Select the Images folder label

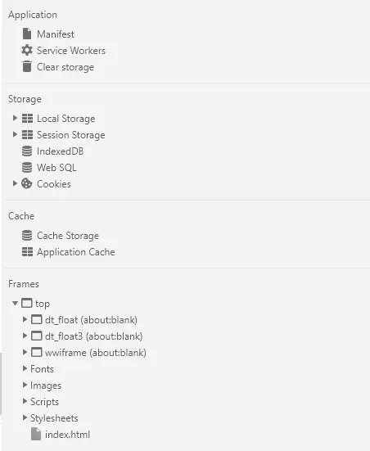tap(46, 386)
